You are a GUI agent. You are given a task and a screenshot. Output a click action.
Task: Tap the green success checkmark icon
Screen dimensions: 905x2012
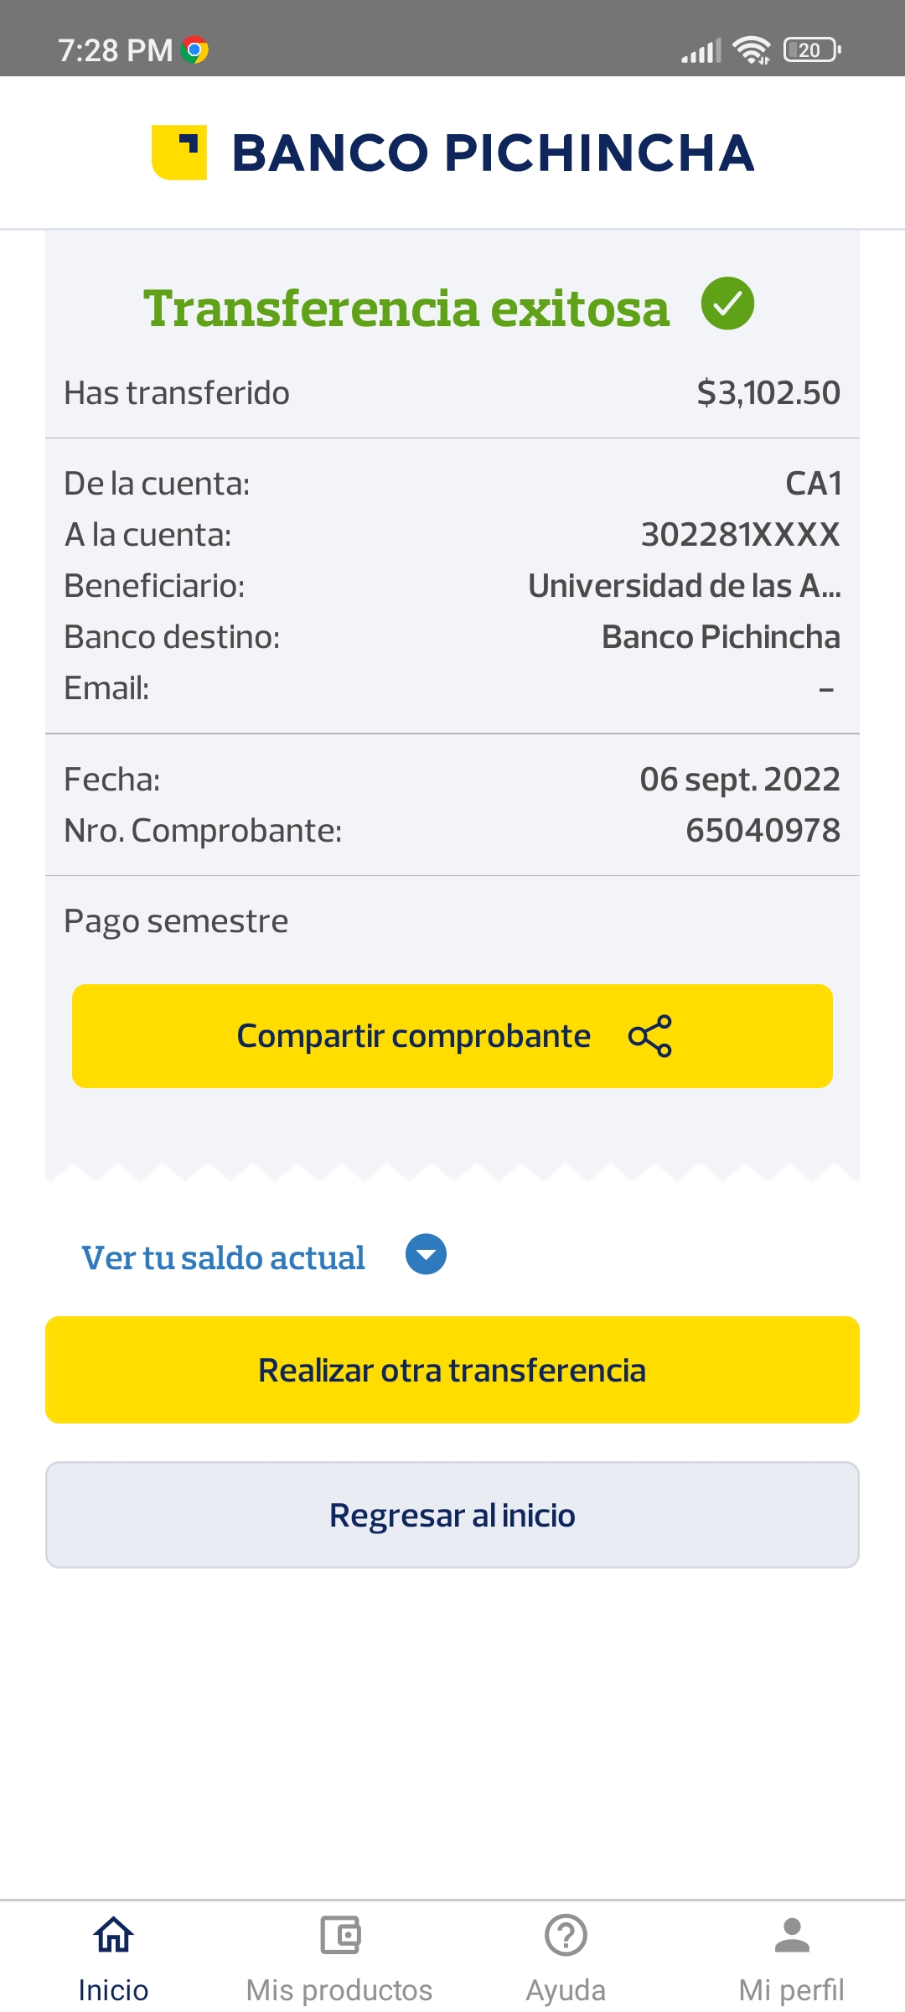[727, 303]
